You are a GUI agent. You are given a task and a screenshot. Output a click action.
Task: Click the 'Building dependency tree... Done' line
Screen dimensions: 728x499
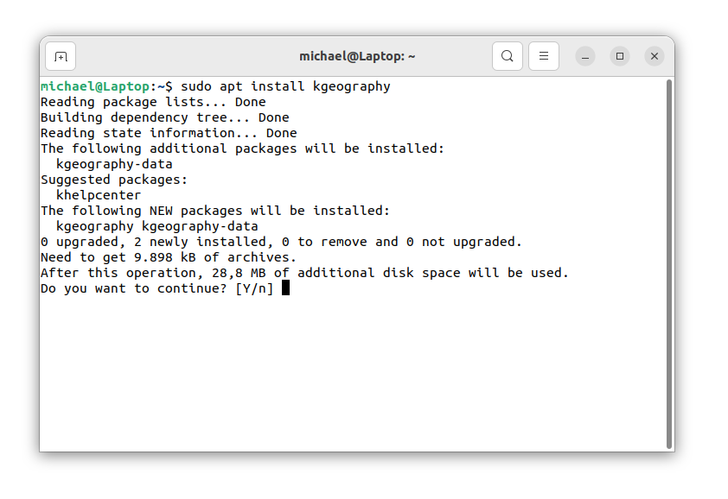pyautogui.click(x=164, y=117)
